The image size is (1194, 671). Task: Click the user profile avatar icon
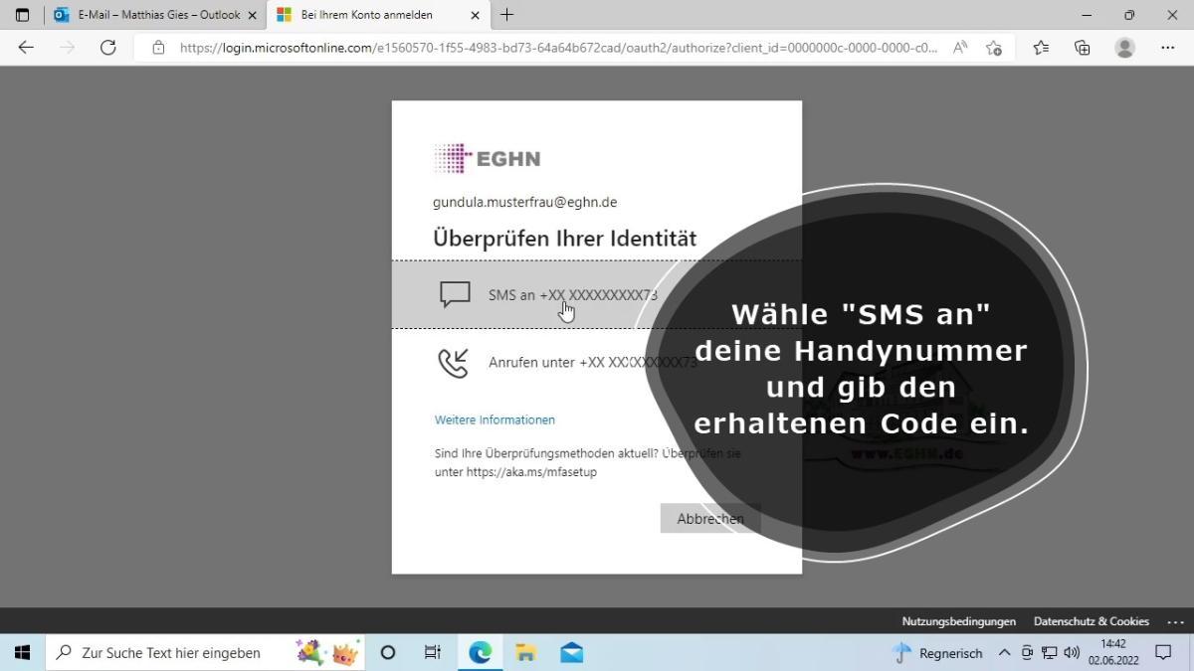pos(1125,48)
